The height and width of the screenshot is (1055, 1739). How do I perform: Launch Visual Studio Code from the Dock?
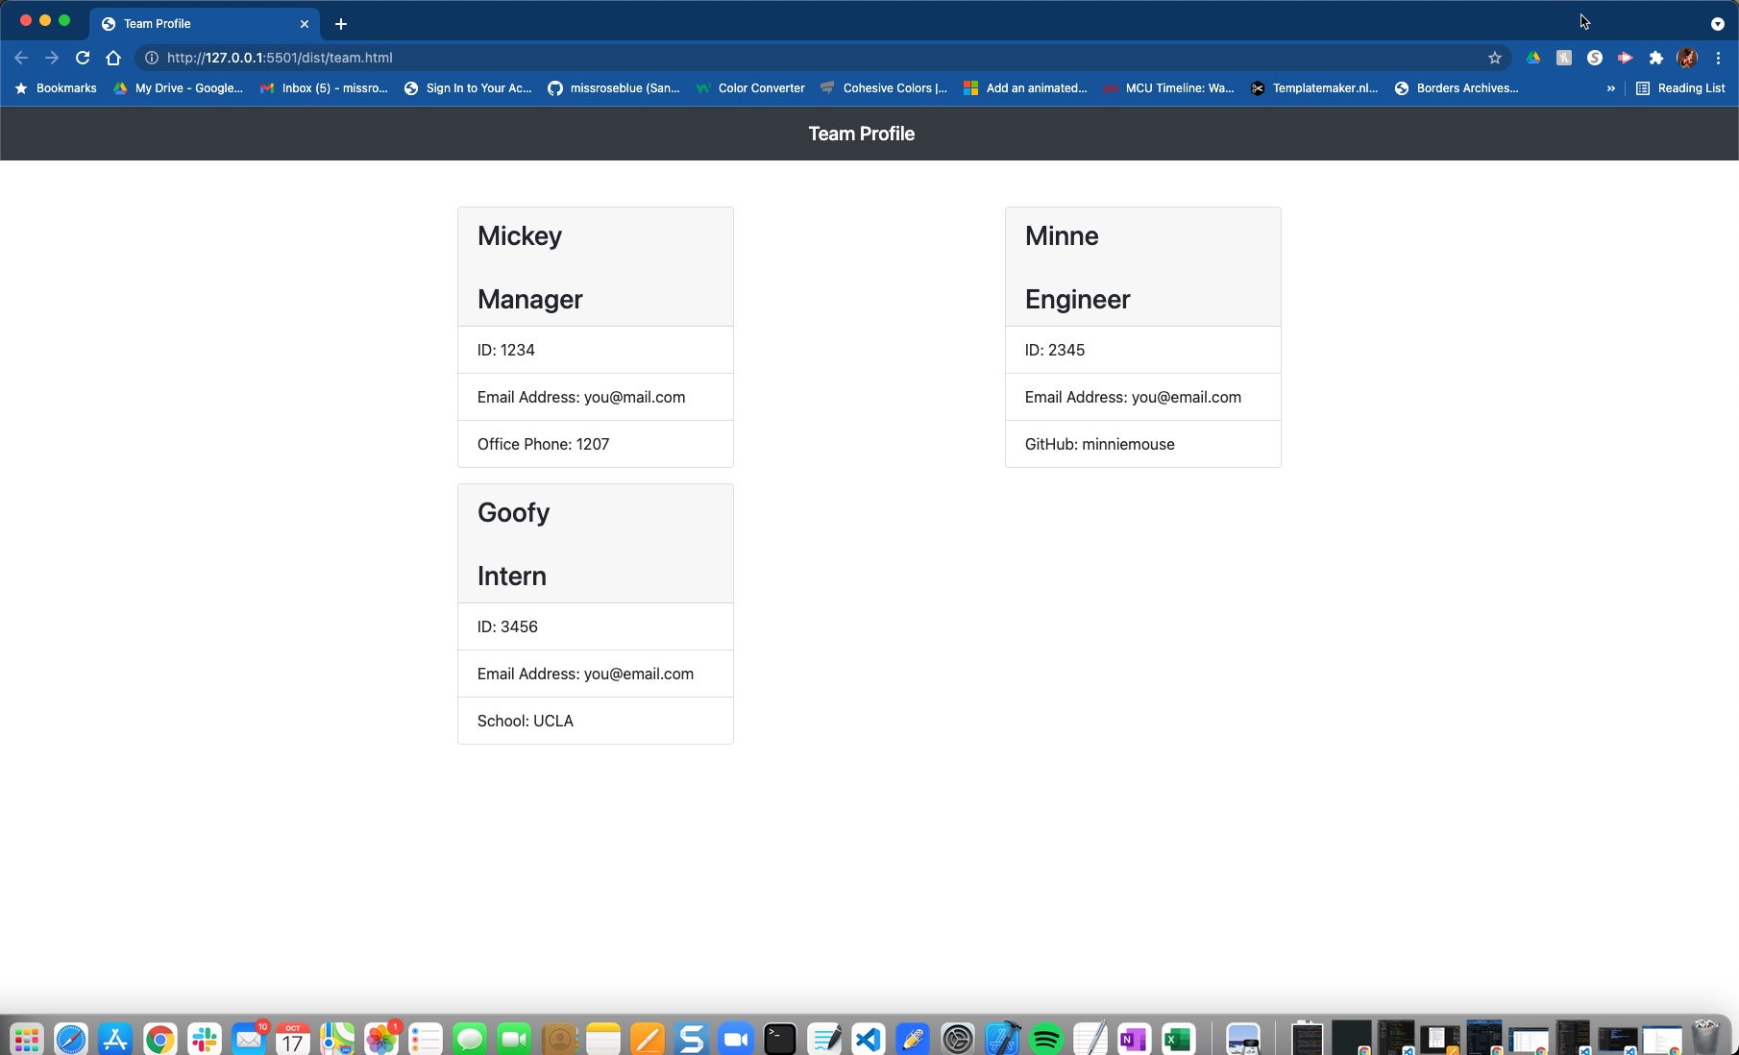[x=869, y=1038]
